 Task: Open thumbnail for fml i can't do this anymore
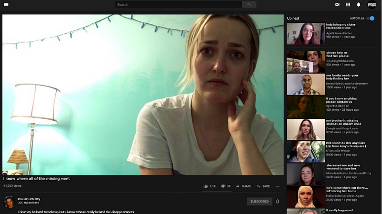[306, 152]
